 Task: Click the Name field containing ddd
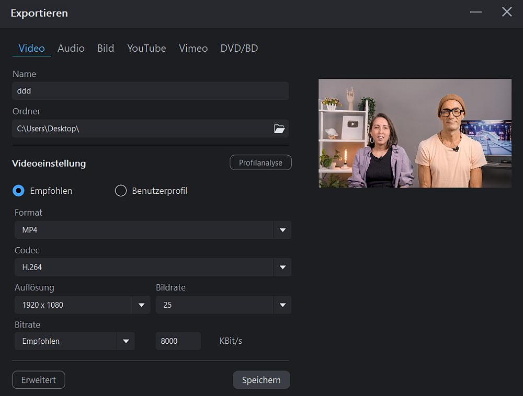point(150,91)
